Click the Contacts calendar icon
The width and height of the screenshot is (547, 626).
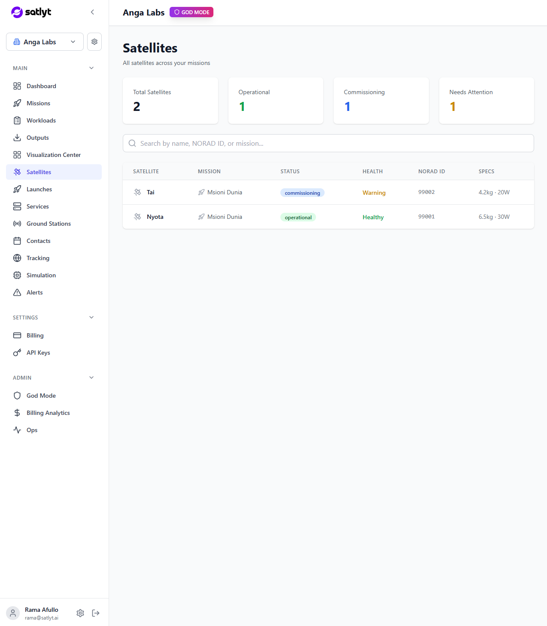click(17, 241)
